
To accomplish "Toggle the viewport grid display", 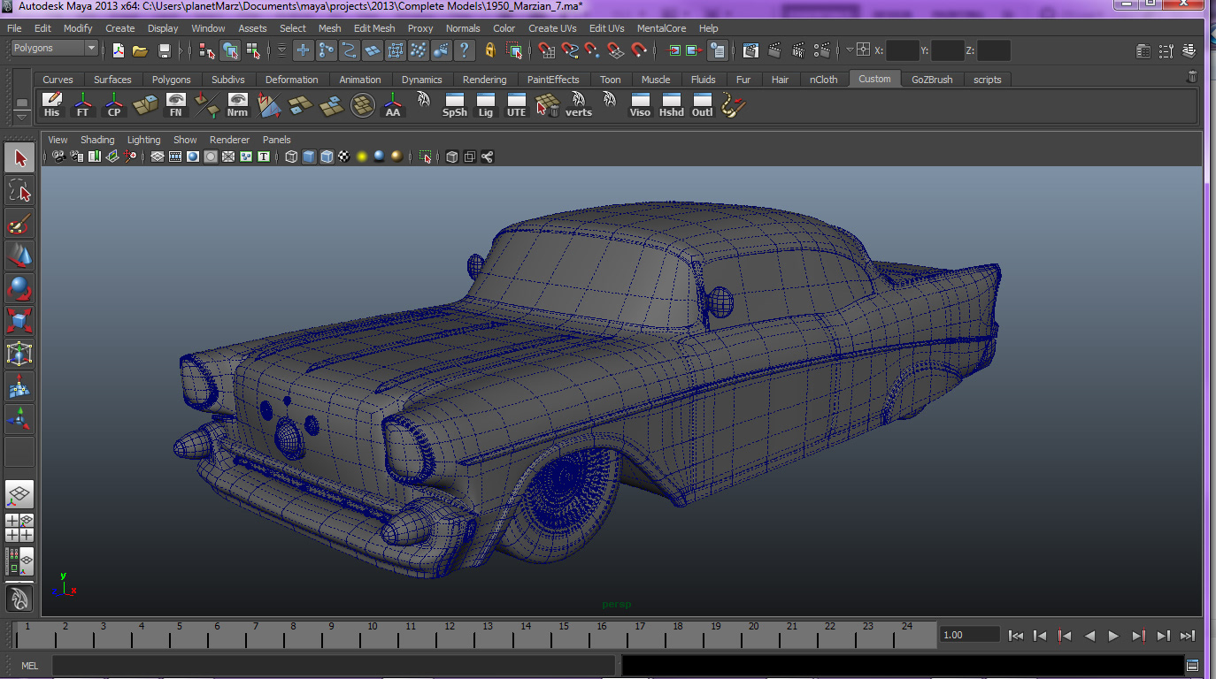I will coord(157,156).
